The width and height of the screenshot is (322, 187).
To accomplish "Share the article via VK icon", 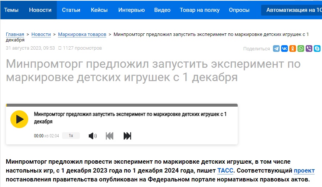I will click(x=284, y=49).
